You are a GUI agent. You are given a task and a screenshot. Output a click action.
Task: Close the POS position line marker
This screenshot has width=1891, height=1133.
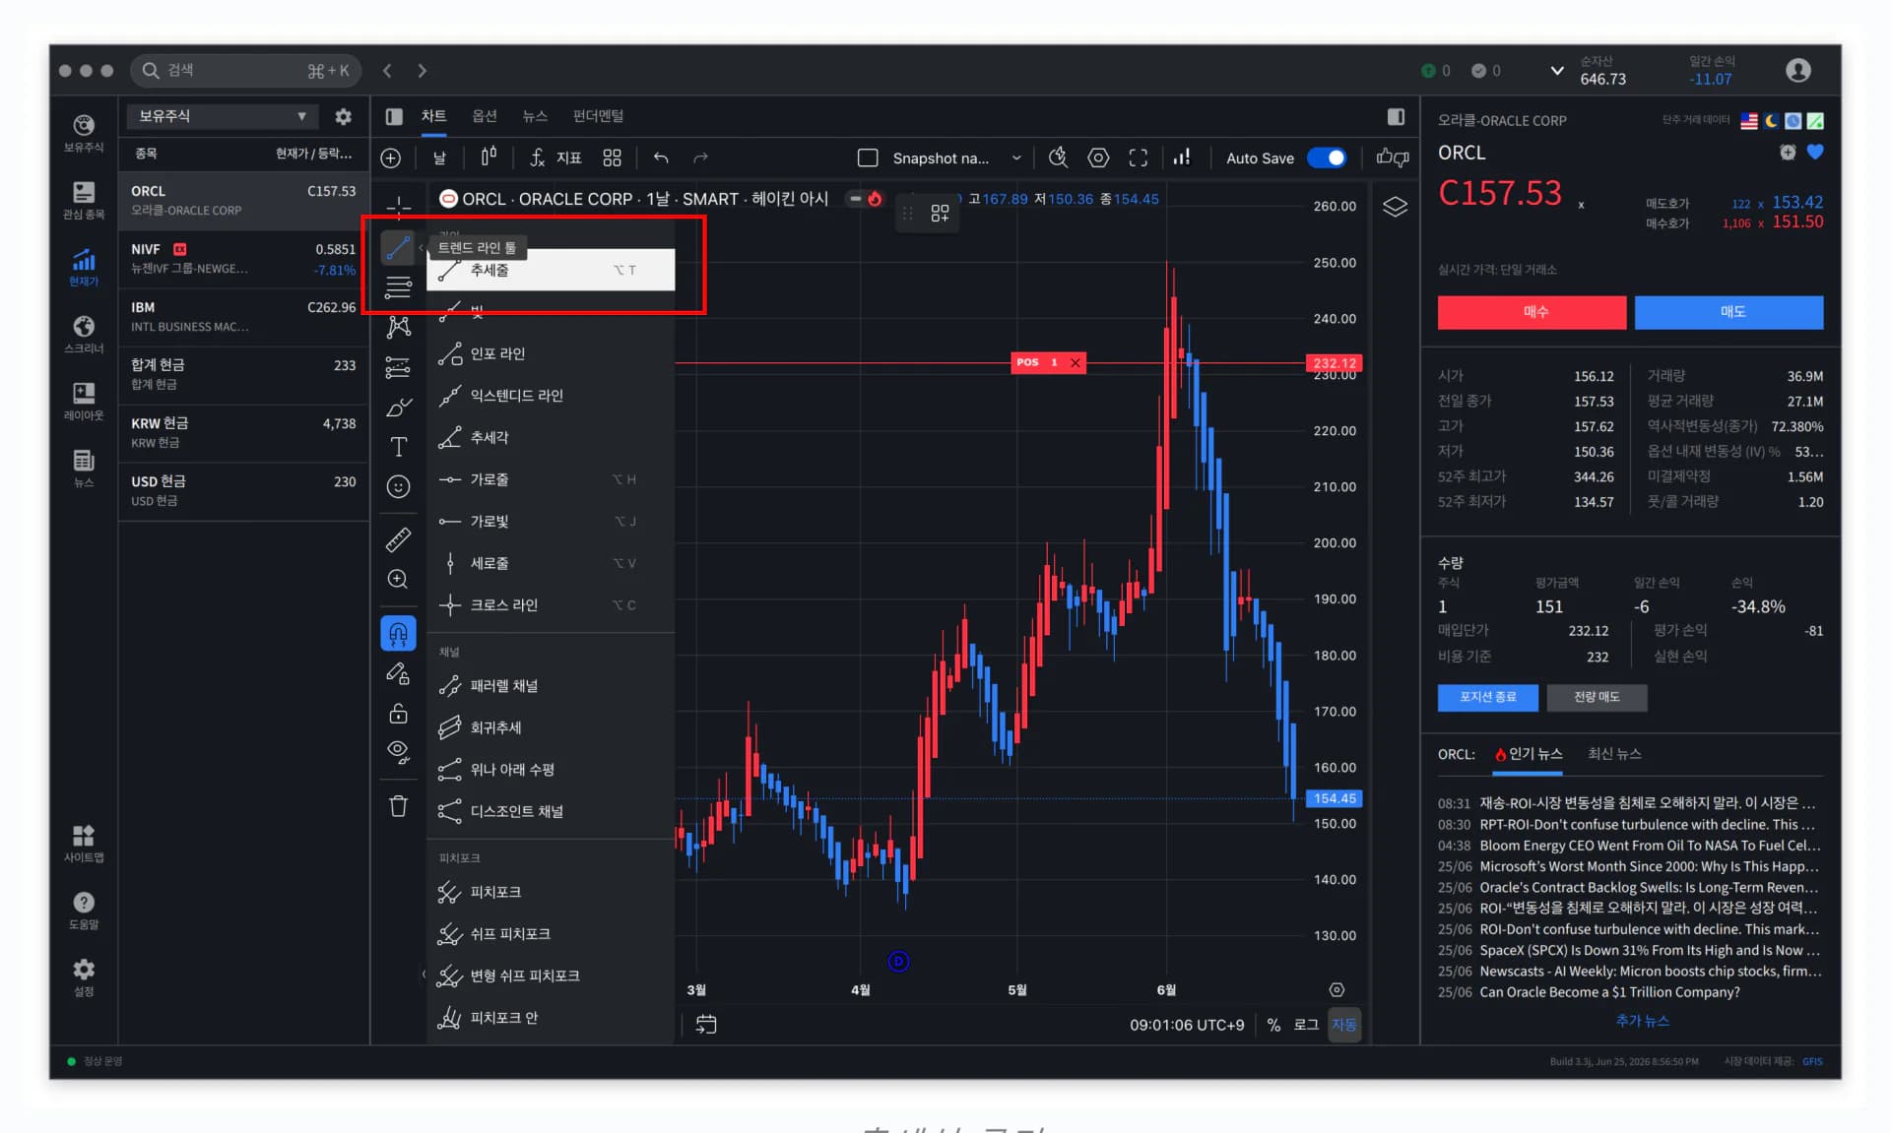(1076, 363)
